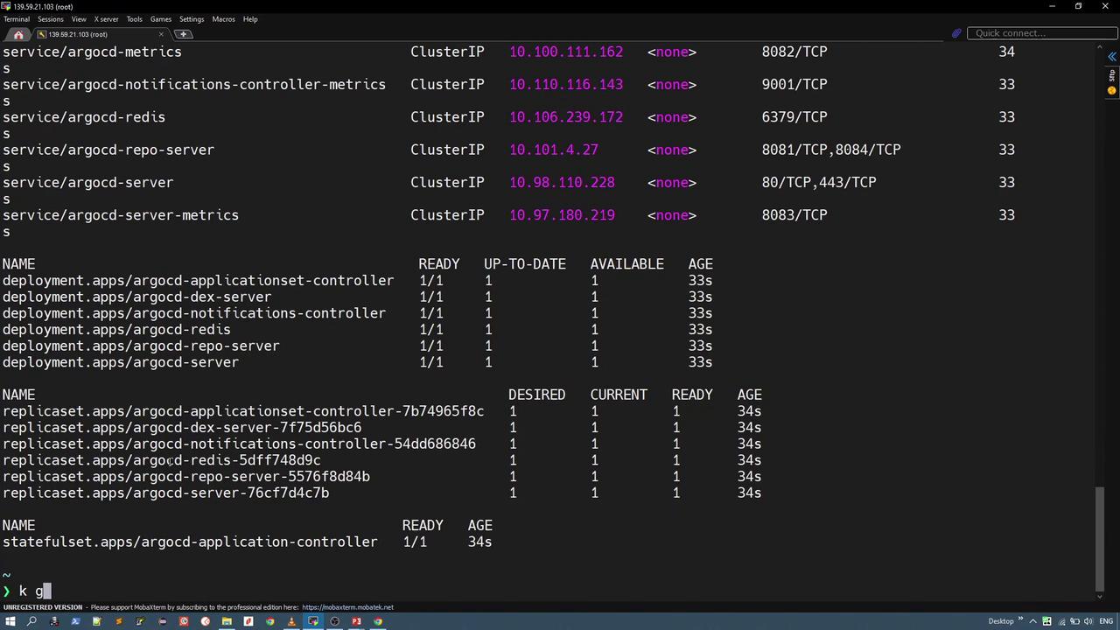
Task: Launch PowerShell from the taskbar
Action: (x=75, y=621)
